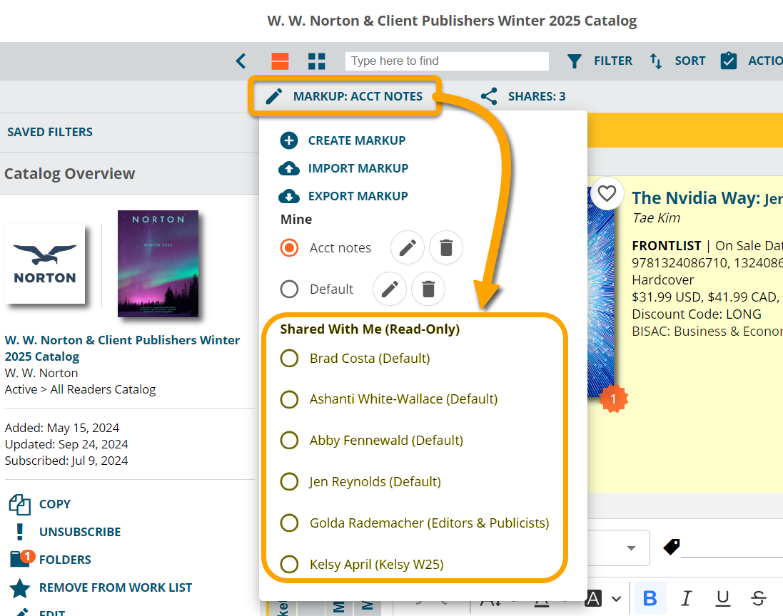
Task: Switch to the grid view layout
Action: pyautogui.click(x=317, y=61)
